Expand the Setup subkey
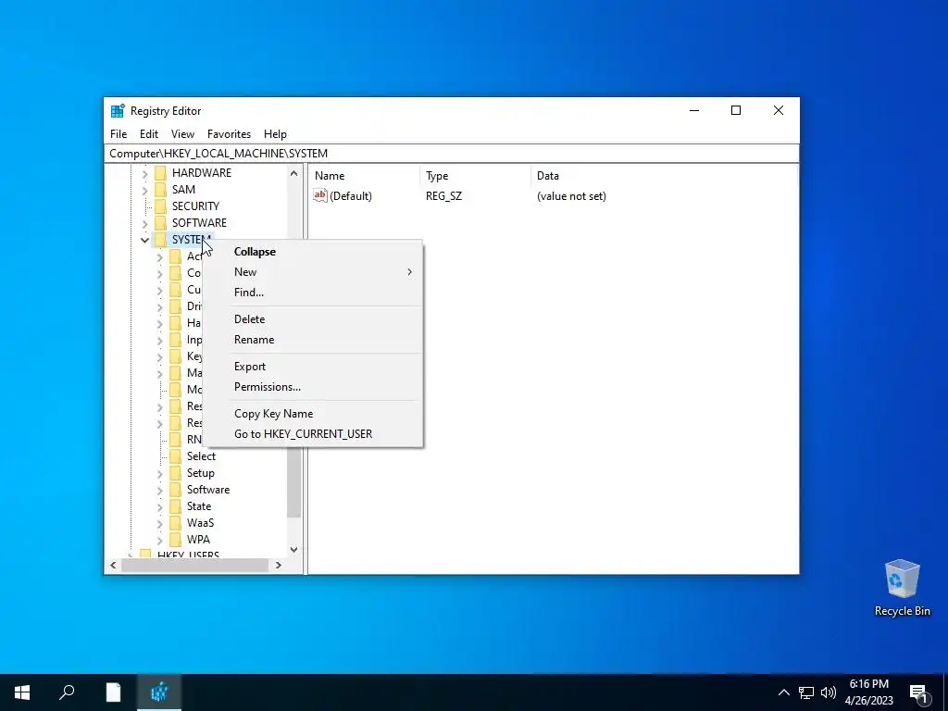The width and height of the screenshot is (948, 711). (x=159, y=473)
